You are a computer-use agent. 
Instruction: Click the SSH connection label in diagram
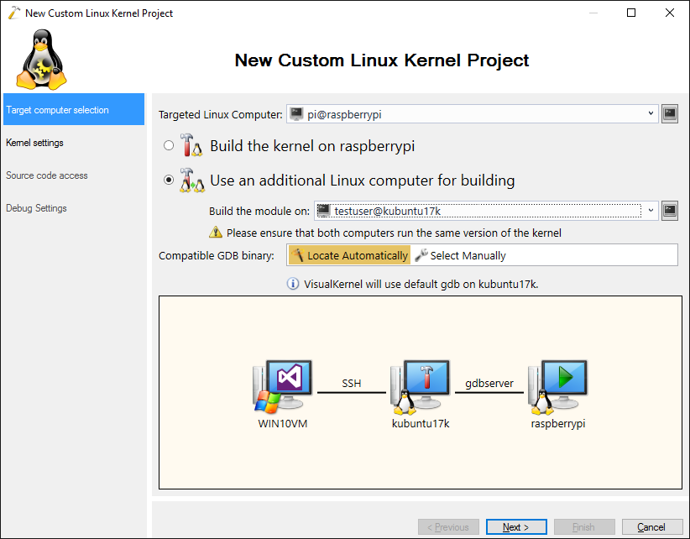[x=351, y=383]
